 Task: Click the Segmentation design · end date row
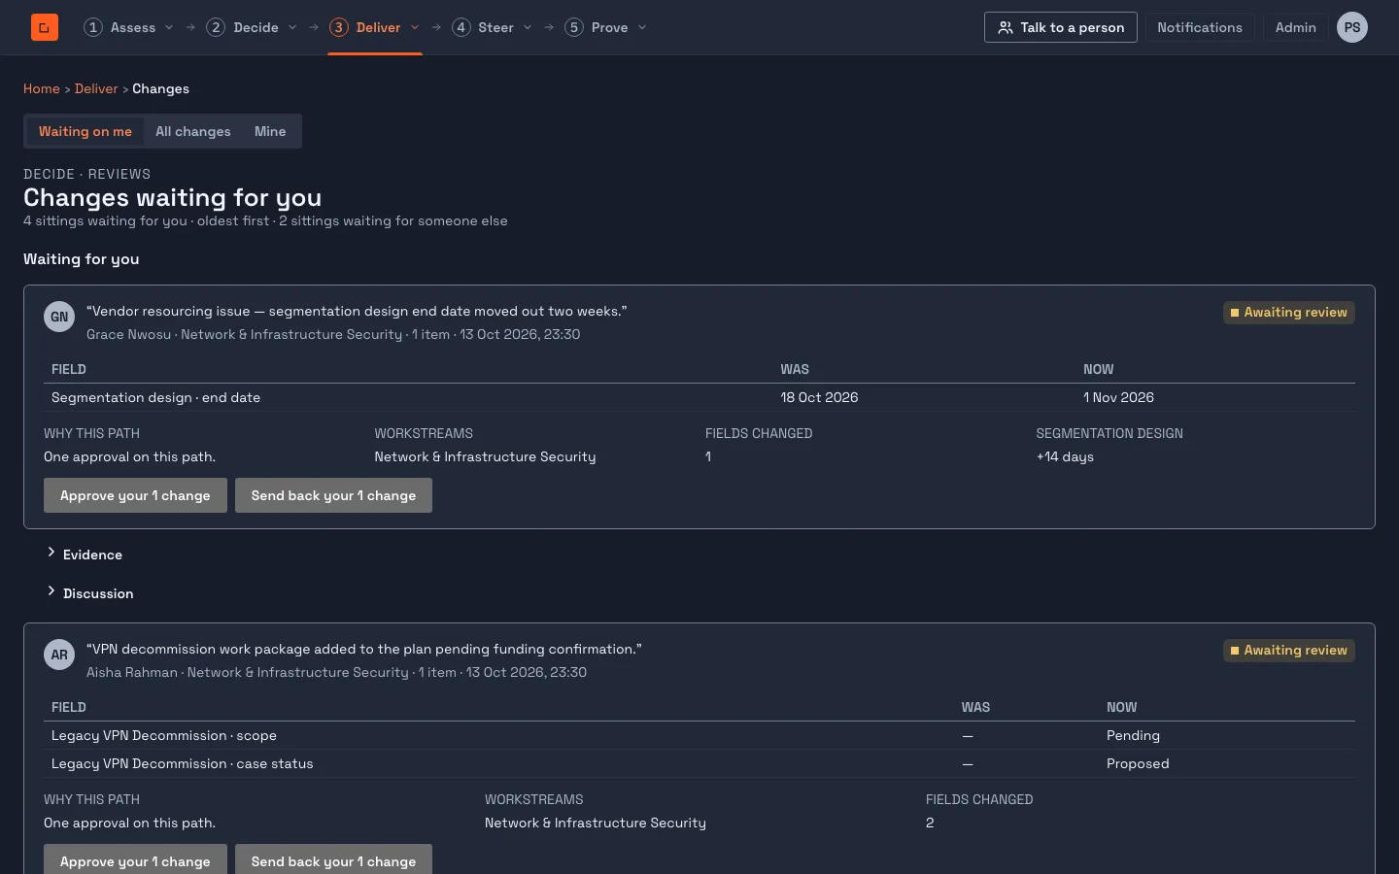tap(699, 397)
